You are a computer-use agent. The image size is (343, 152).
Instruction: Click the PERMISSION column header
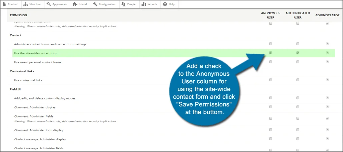click(18, 15)
